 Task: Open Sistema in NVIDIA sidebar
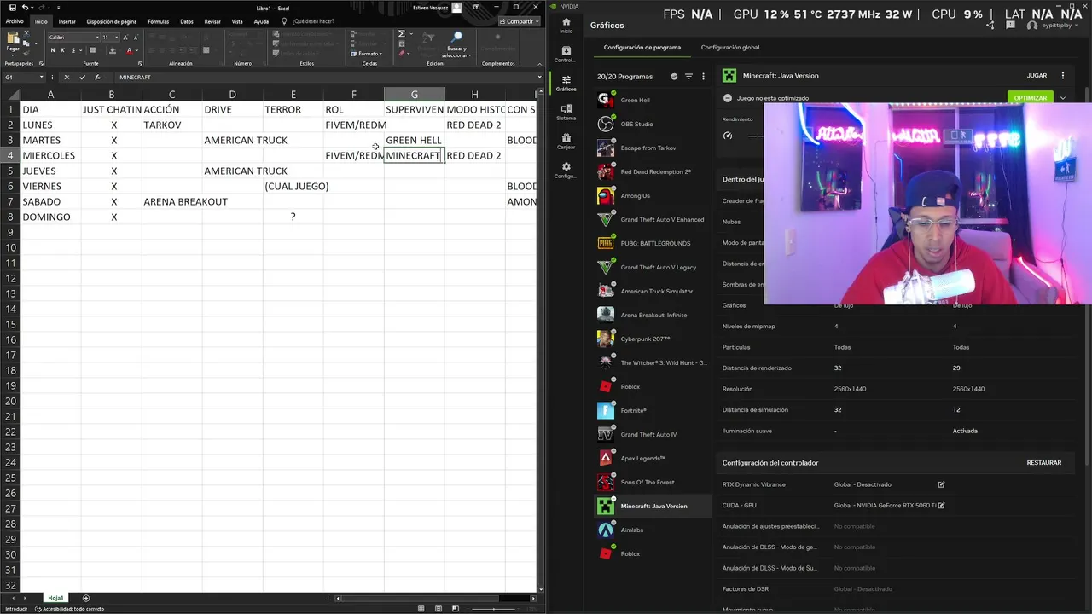click(x=566, y=113)
